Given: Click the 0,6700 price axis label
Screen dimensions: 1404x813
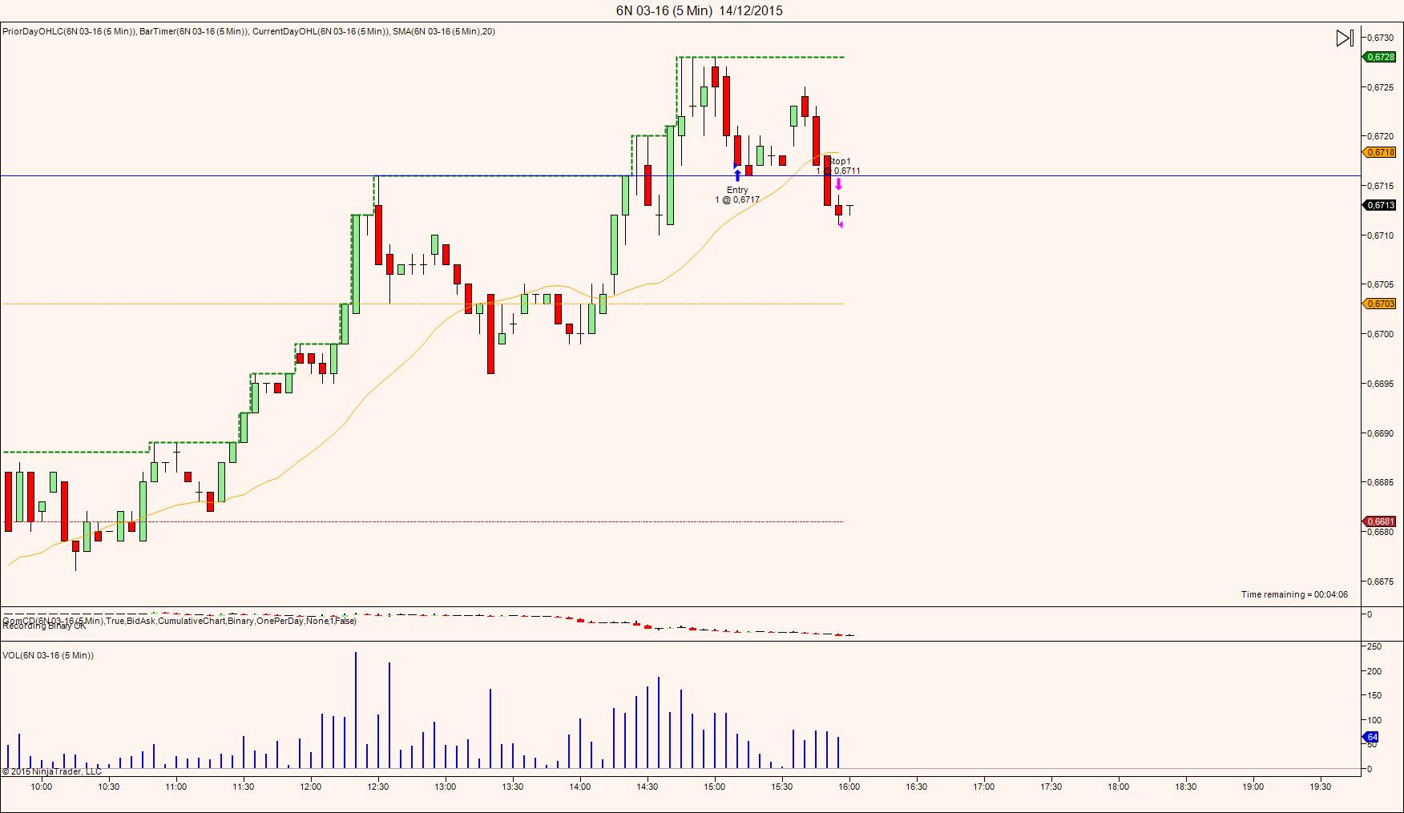Looking at the screenshot, I should coord(1381,334).
